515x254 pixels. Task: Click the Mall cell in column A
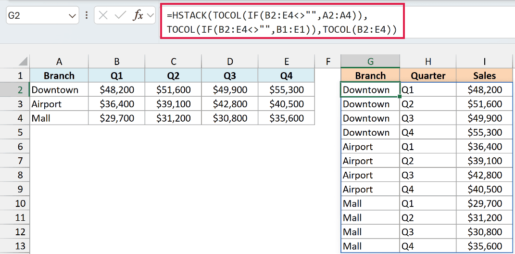(x=59, y=118)
